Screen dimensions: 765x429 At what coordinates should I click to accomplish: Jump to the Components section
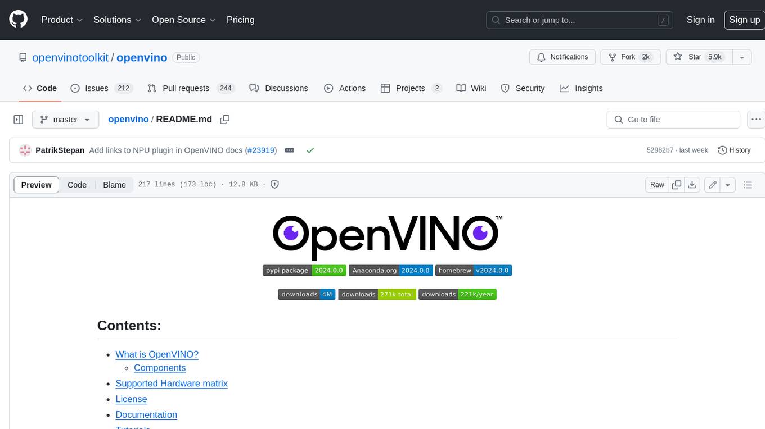pos(160,368)
